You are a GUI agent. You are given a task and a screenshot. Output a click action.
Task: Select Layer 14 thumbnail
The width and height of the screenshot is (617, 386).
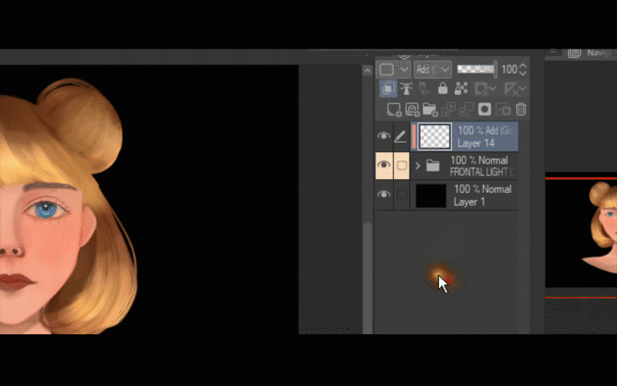click(x=435, y=137)
